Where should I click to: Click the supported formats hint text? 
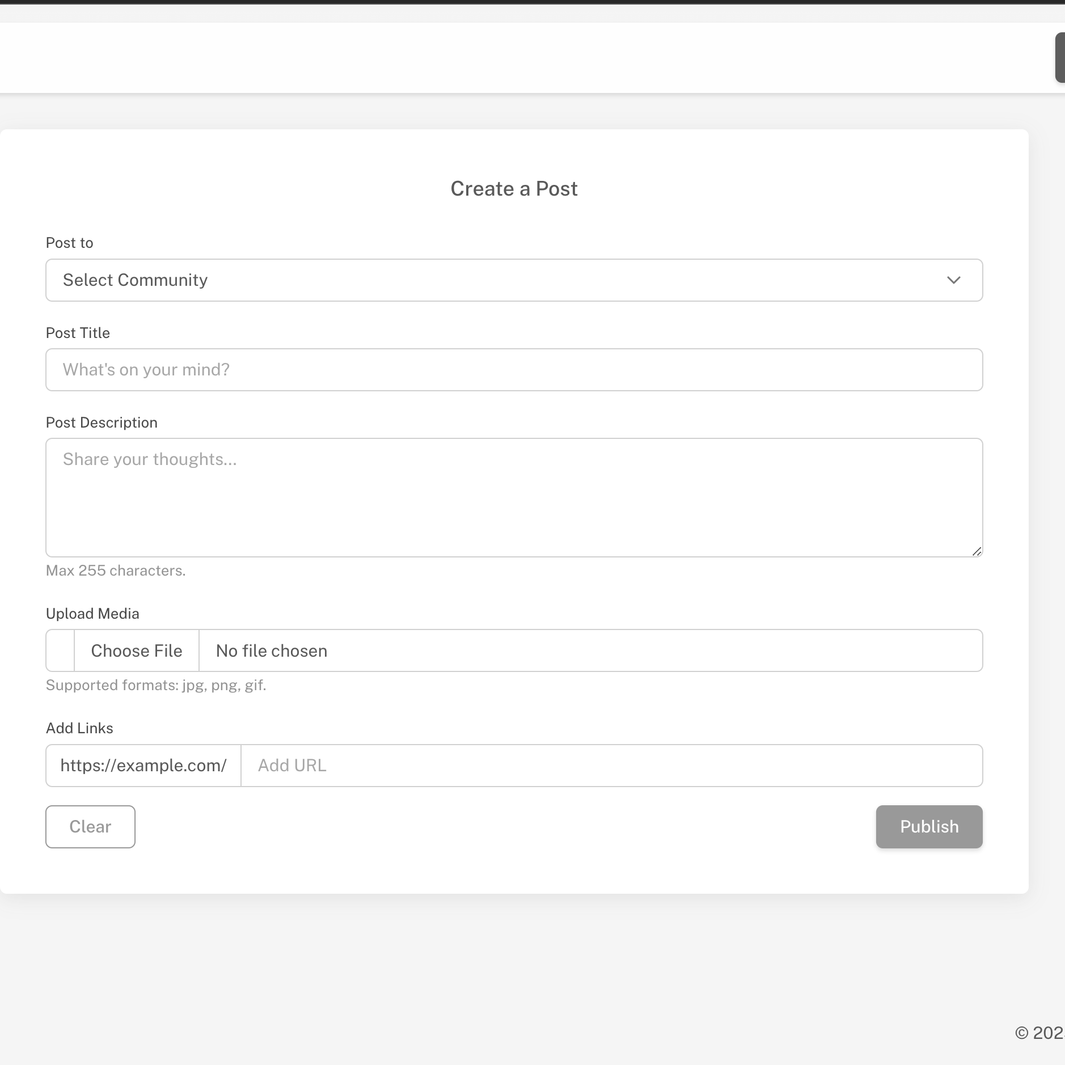tap(156, 685)
